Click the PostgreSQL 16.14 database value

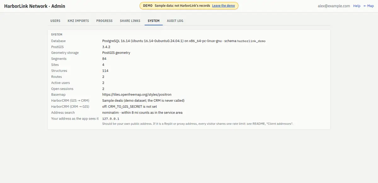[x=184, y=41]
